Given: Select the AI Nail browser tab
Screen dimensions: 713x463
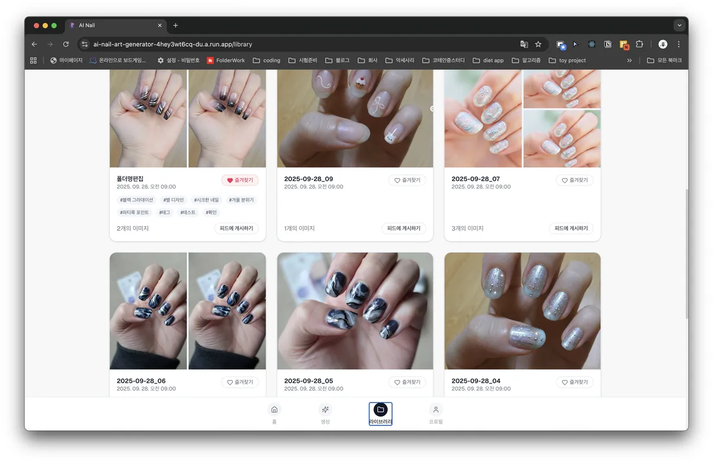Looking at the screenshot, I should 115,26.
